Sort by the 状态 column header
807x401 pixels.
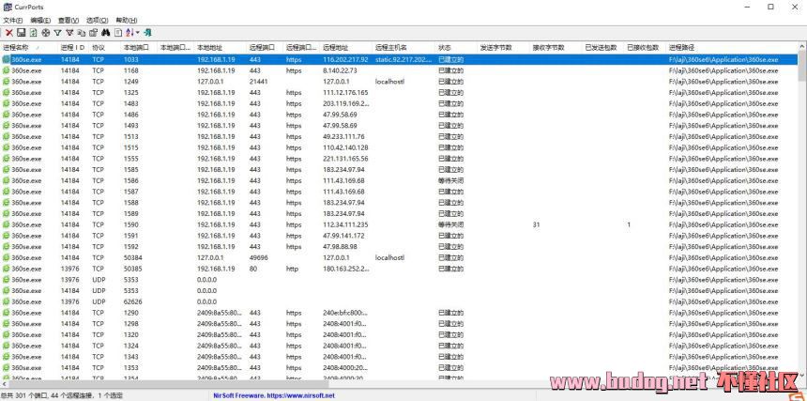(456, 47)
